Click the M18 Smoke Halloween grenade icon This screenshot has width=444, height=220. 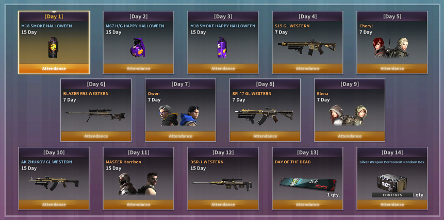point(53,47)
